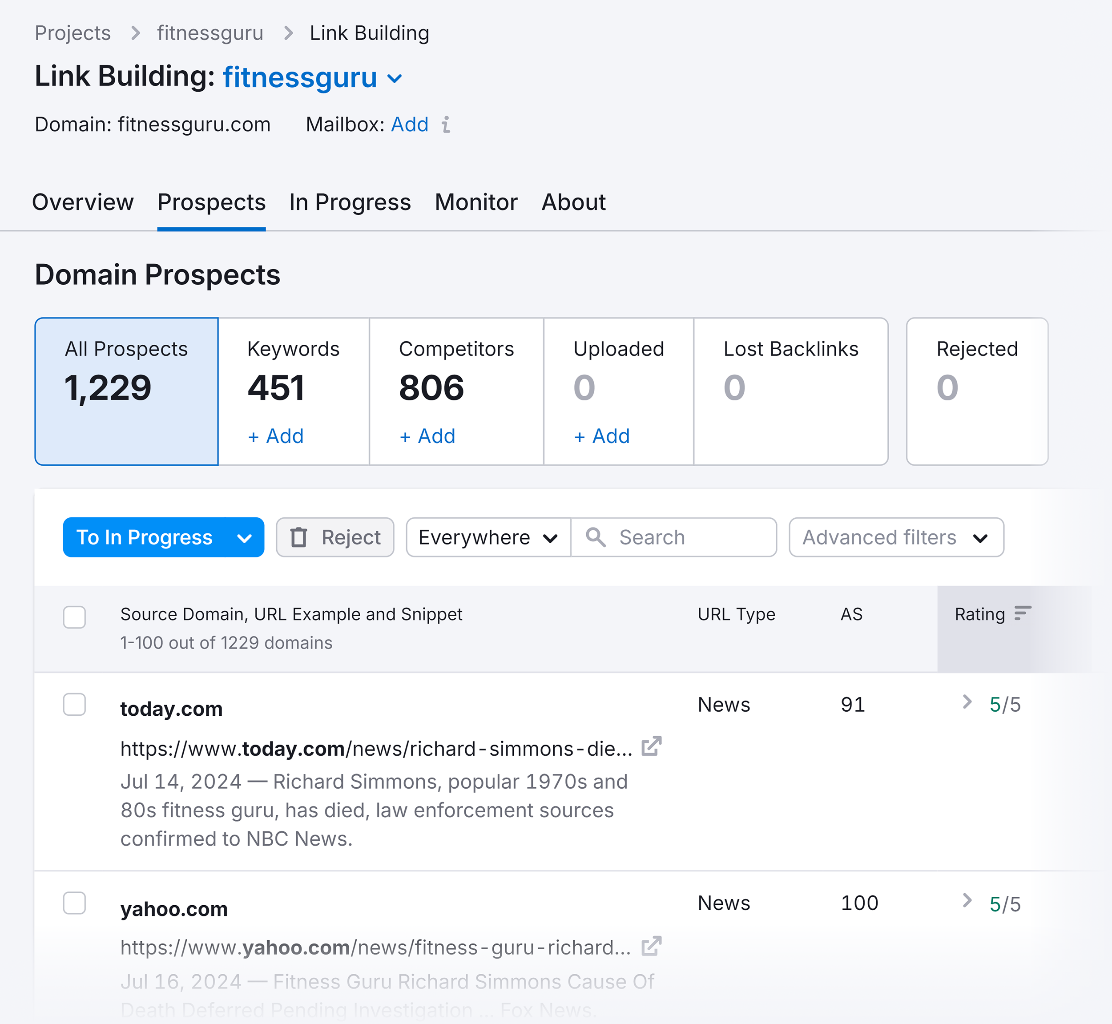Open the fitnessguru project dropdown chevron
1112x1024 pixels.
pyautogui.click(x=395, y=79)
